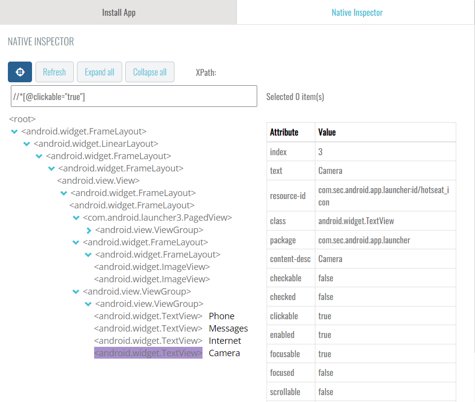Viewport: 475px width, 402px height.
Task: Select the highlighted Camera TextView item
Action: 148,353
